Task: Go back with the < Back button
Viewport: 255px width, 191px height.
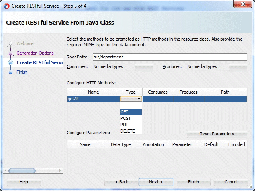Action: point(122,182)
